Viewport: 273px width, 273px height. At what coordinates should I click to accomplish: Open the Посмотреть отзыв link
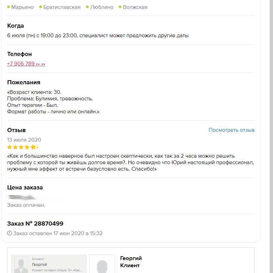point(231,130)
